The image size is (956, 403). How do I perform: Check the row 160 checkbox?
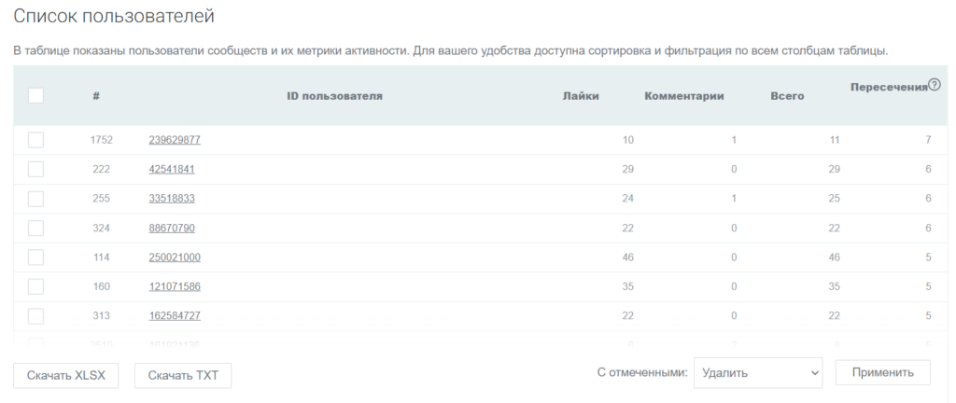(x=35, y=286)
